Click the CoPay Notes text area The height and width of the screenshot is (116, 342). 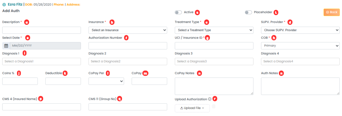click(x=214, y=86)
